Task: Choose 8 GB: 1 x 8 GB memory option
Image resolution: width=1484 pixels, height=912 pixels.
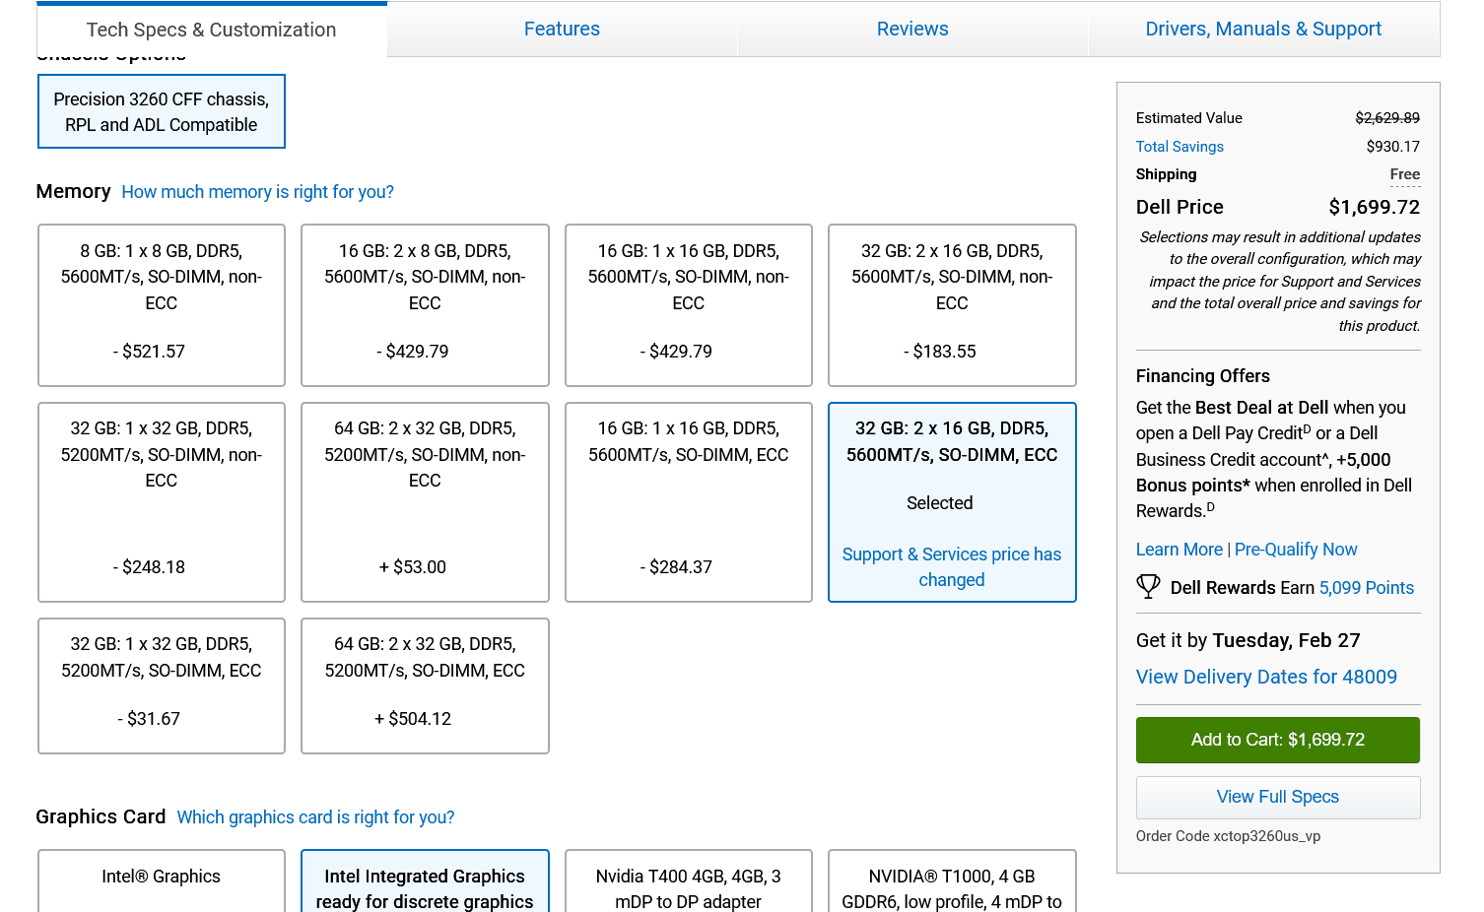Action: click(162, 305)
